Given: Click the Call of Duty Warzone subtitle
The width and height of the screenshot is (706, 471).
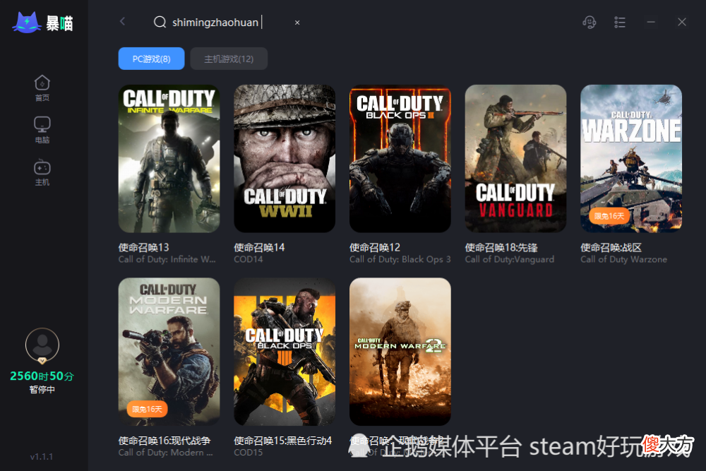Looking at the screenshot, I should tap(623, 259).
